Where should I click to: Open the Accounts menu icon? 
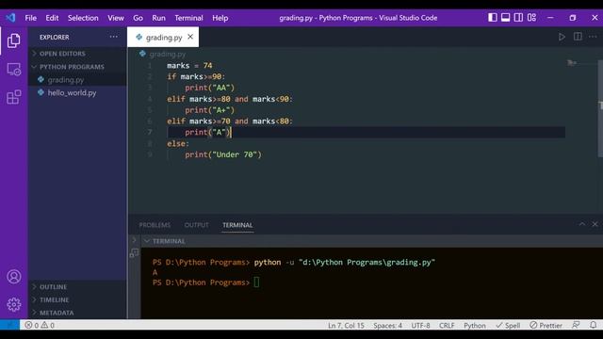click(x=14, y=277)
